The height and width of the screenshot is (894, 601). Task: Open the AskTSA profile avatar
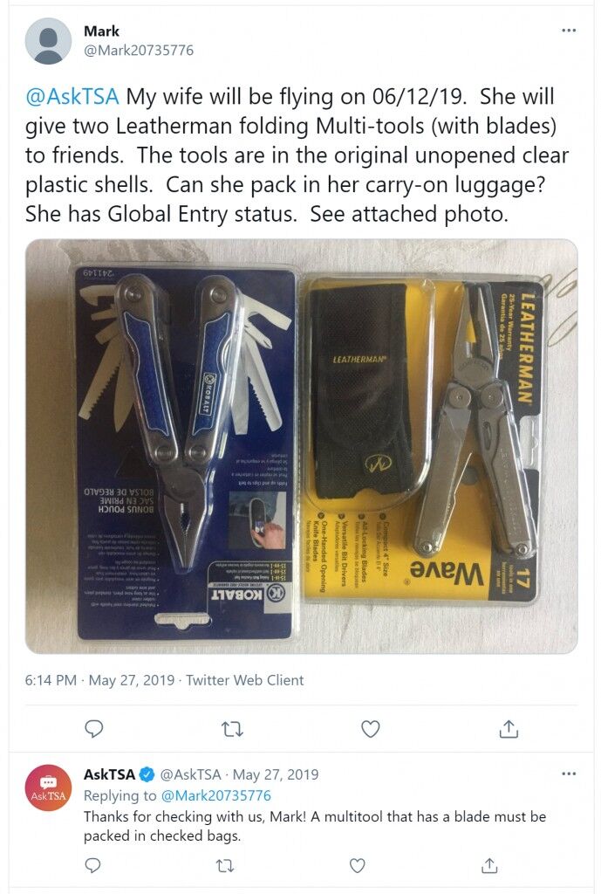(48, 787)
